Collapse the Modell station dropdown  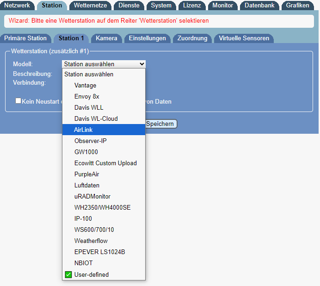point(104,64)
